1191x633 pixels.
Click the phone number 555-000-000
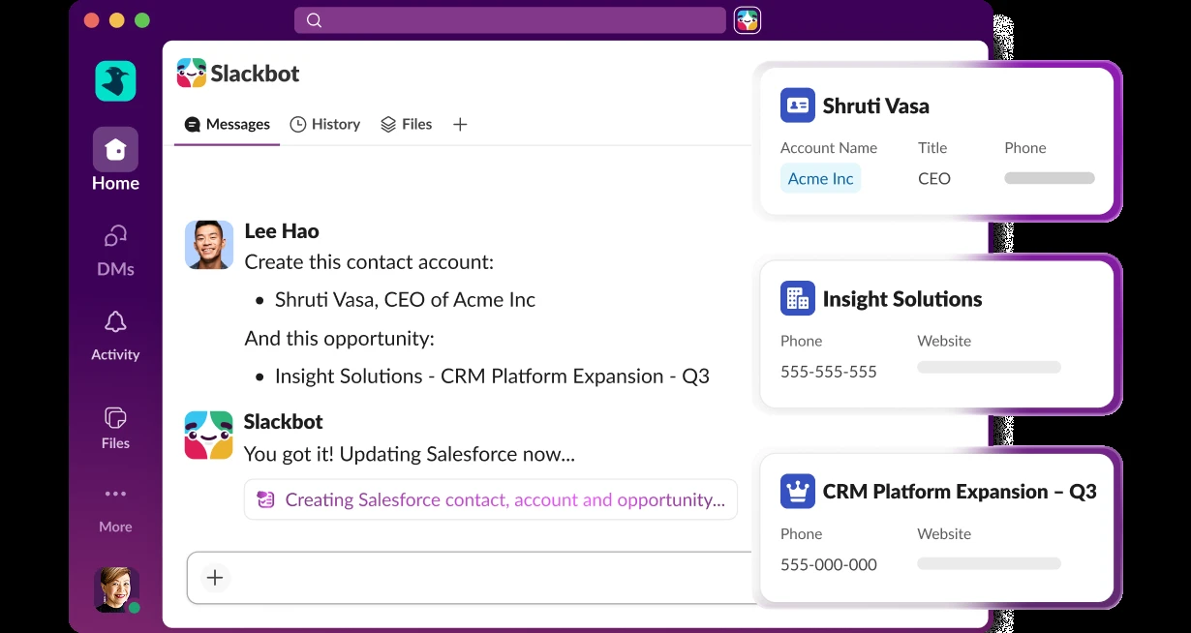[829, 565]
